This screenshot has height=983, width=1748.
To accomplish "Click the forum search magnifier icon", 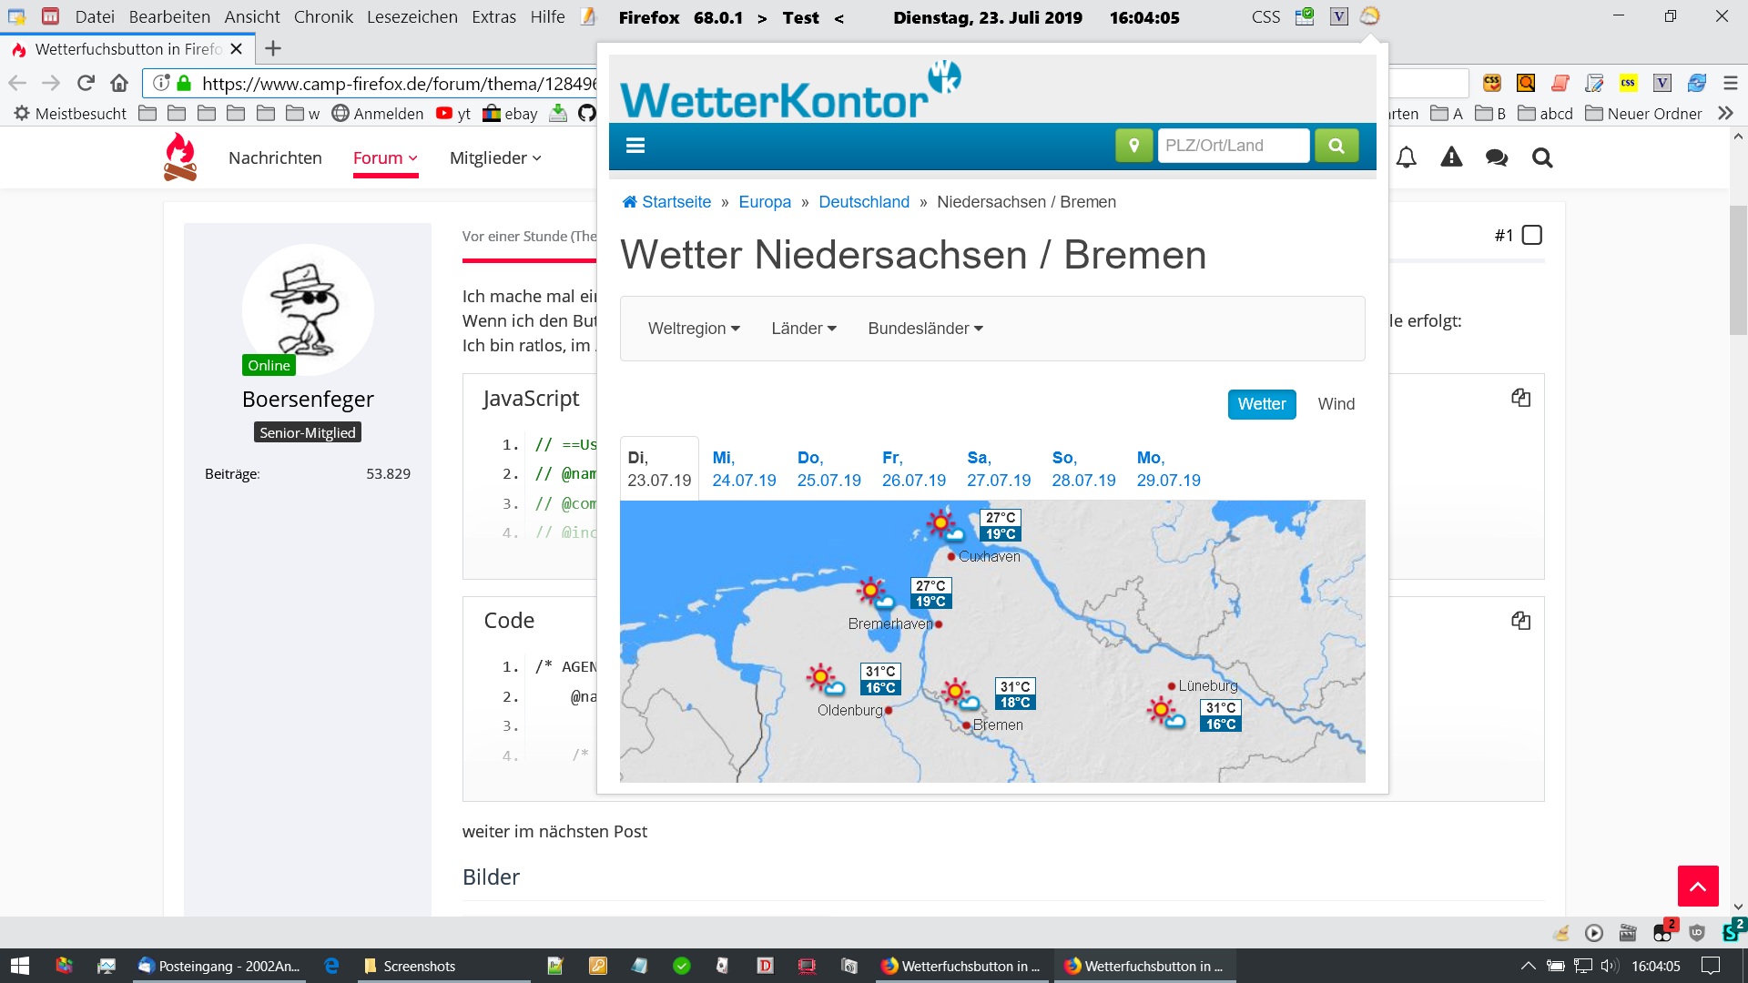I will click(1541, 158).
